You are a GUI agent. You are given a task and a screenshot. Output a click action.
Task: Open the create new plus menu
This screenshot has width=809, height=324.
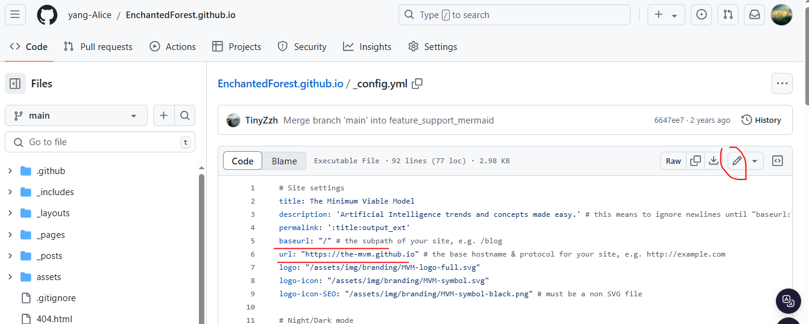(x=666, y=15)
